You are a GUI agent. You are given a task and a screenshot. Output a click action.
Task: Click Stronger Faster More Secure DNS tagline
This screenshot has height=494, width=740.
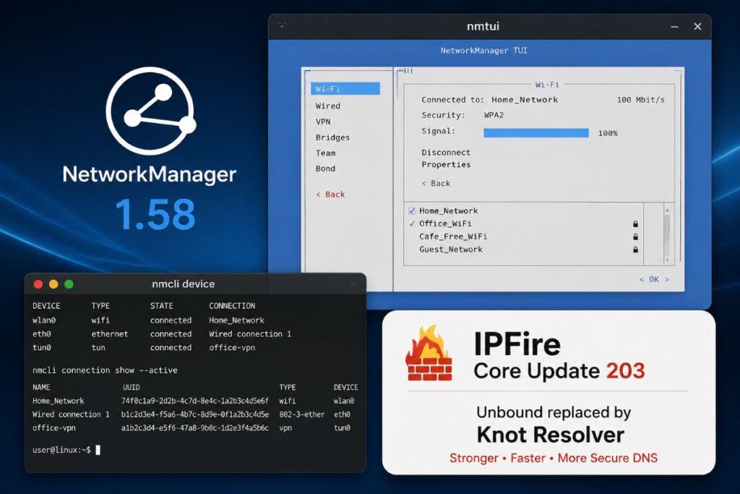pos(554,458)
